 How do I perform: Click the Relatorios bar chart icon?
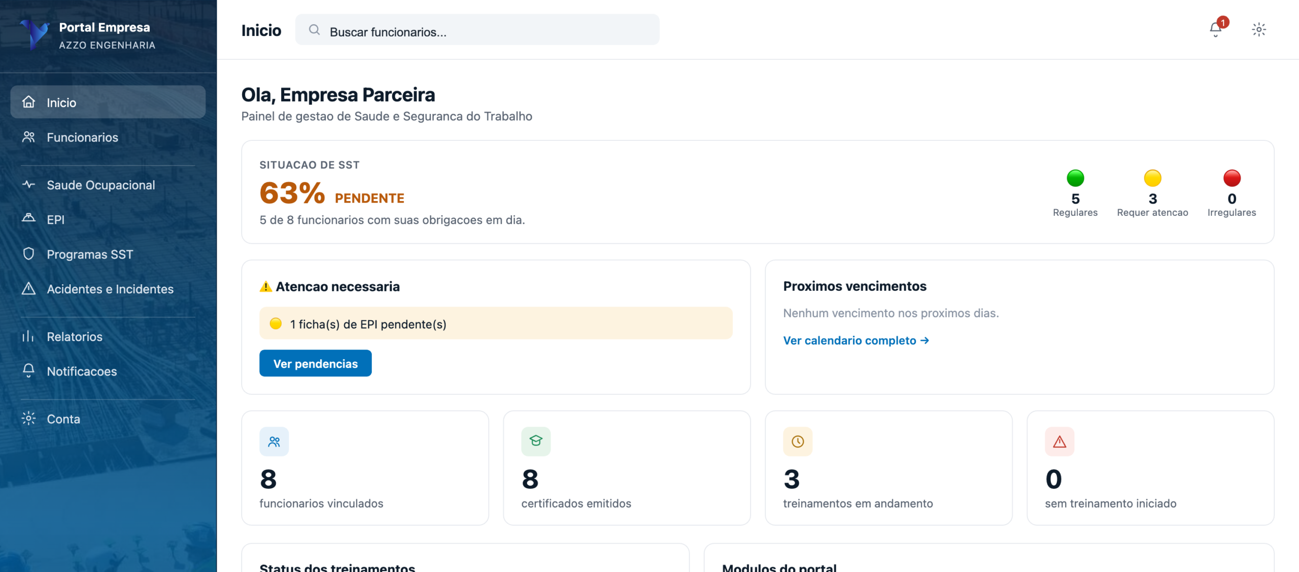pos(28,336)
